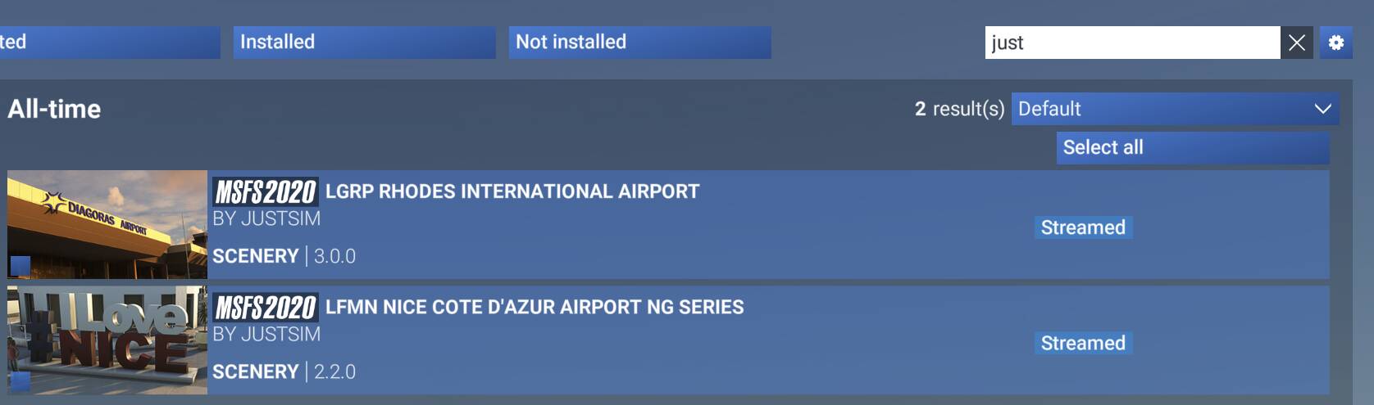Click Streamed status on Nice airport row
1374x405 pixels.
[x=1083, y=343]
